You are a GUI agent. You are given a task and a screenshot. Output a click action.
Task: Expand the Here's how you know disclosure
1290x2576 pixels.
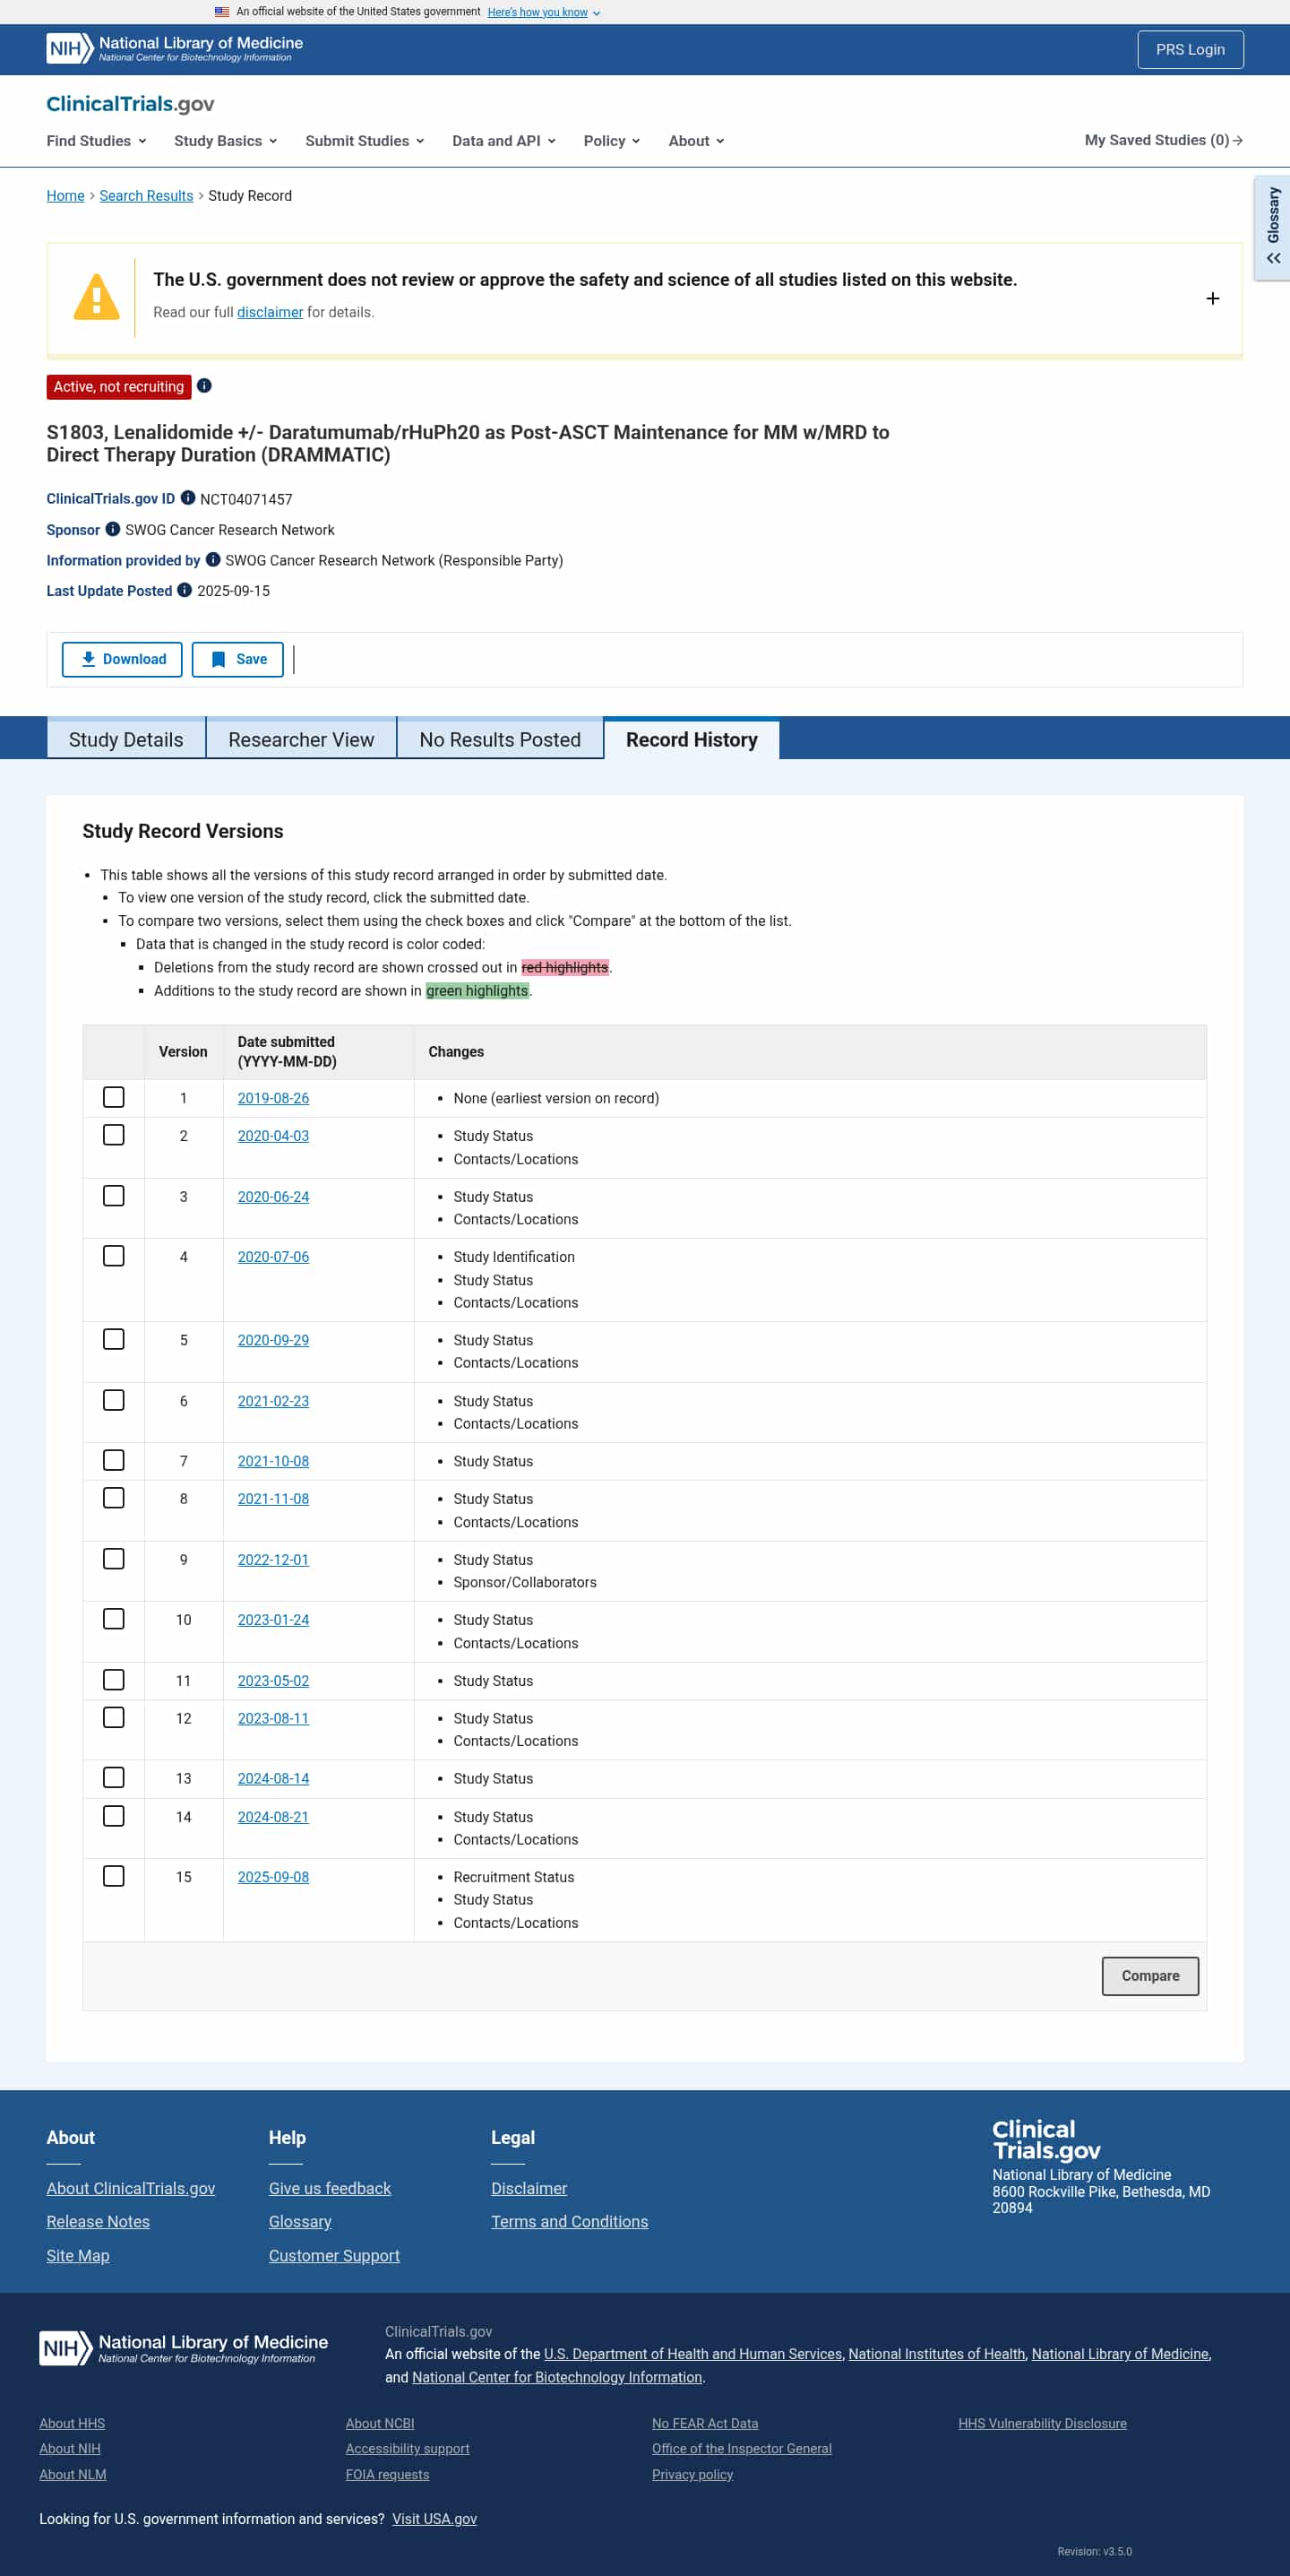[544, 12]
